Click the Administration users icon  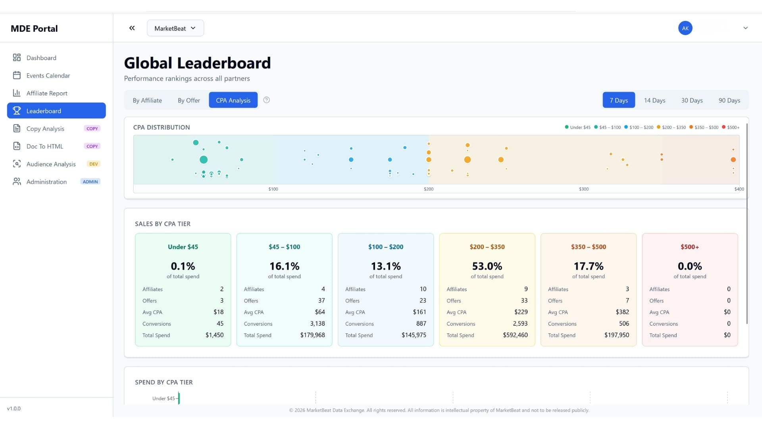17,182
